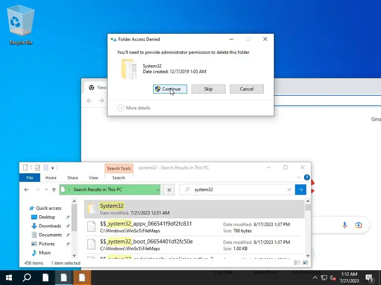Expand the address bar history dropdown
The width and height of the screenshot is (381, 285).
158,190
